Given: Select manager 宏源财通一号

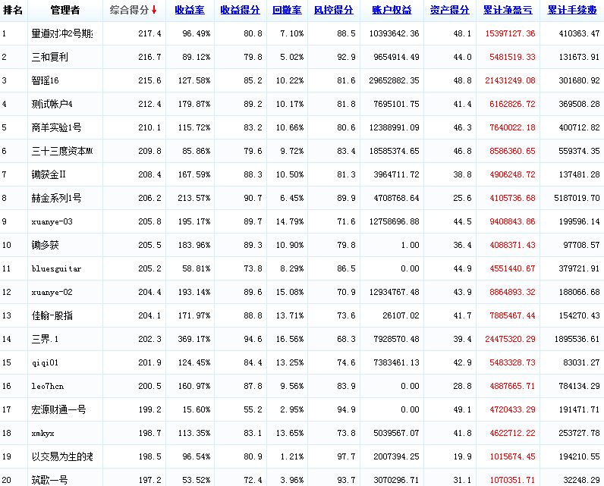Looking at the screenshot, I should pos(58,410).
